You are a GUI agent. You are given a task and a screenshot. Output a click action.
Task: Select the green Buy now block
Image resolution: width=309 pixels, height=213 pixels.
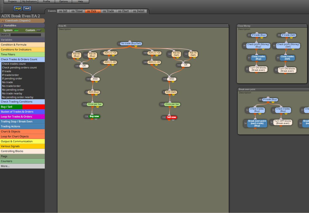click(x=94, y=117)
